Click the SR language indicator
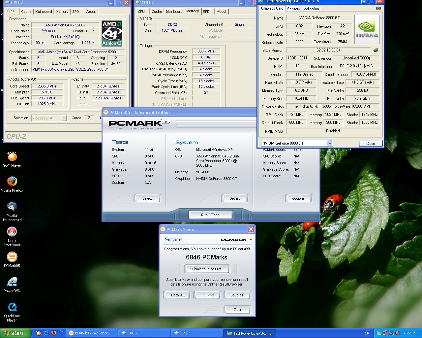 click(x=367, y=333)
